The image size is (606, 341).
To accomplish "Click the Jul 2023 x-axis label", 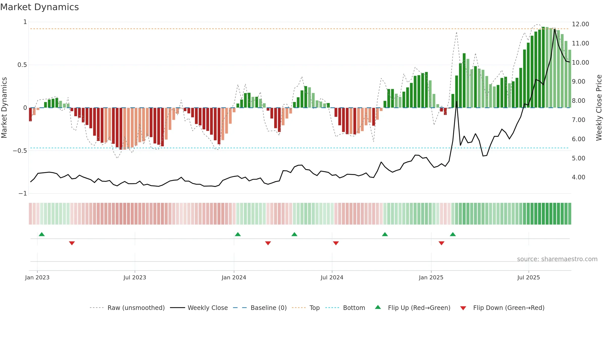I will pyautogui.click(x=135, y=277).
